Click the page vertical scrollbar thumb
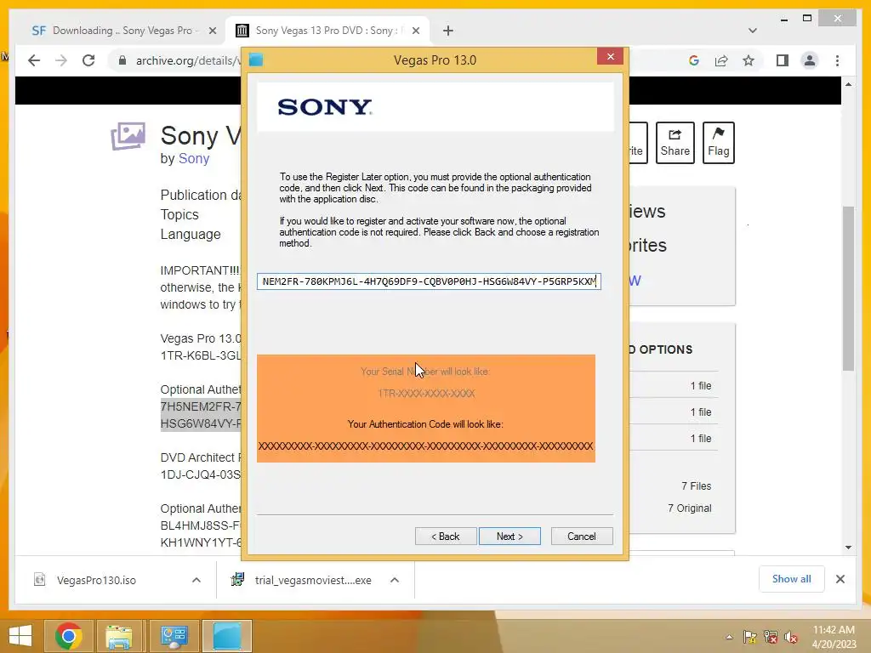The height and width of the screenshot is (653, 871). click(x=848, y=287)
